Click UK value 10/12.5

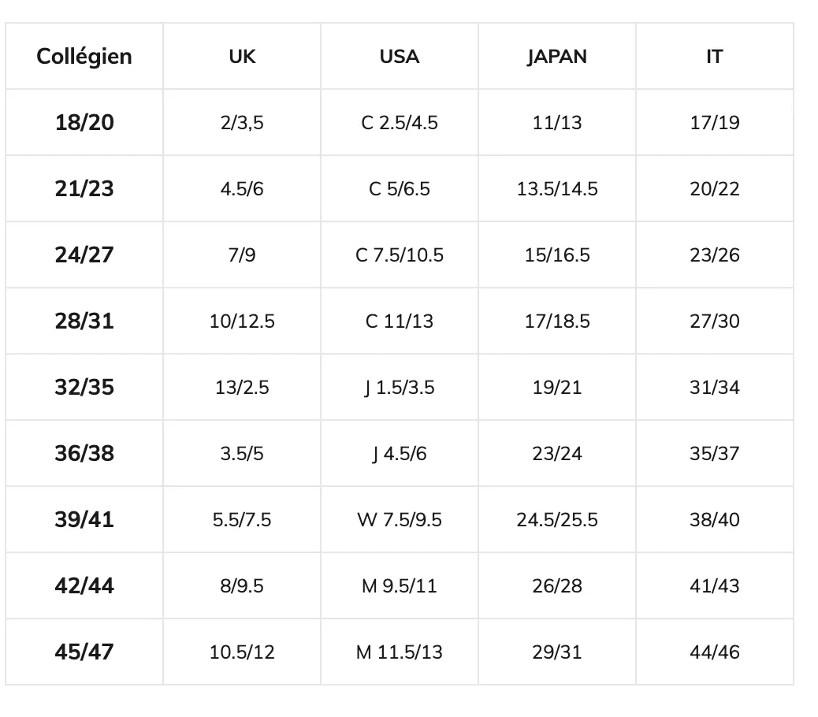click(x=242, y=321)
